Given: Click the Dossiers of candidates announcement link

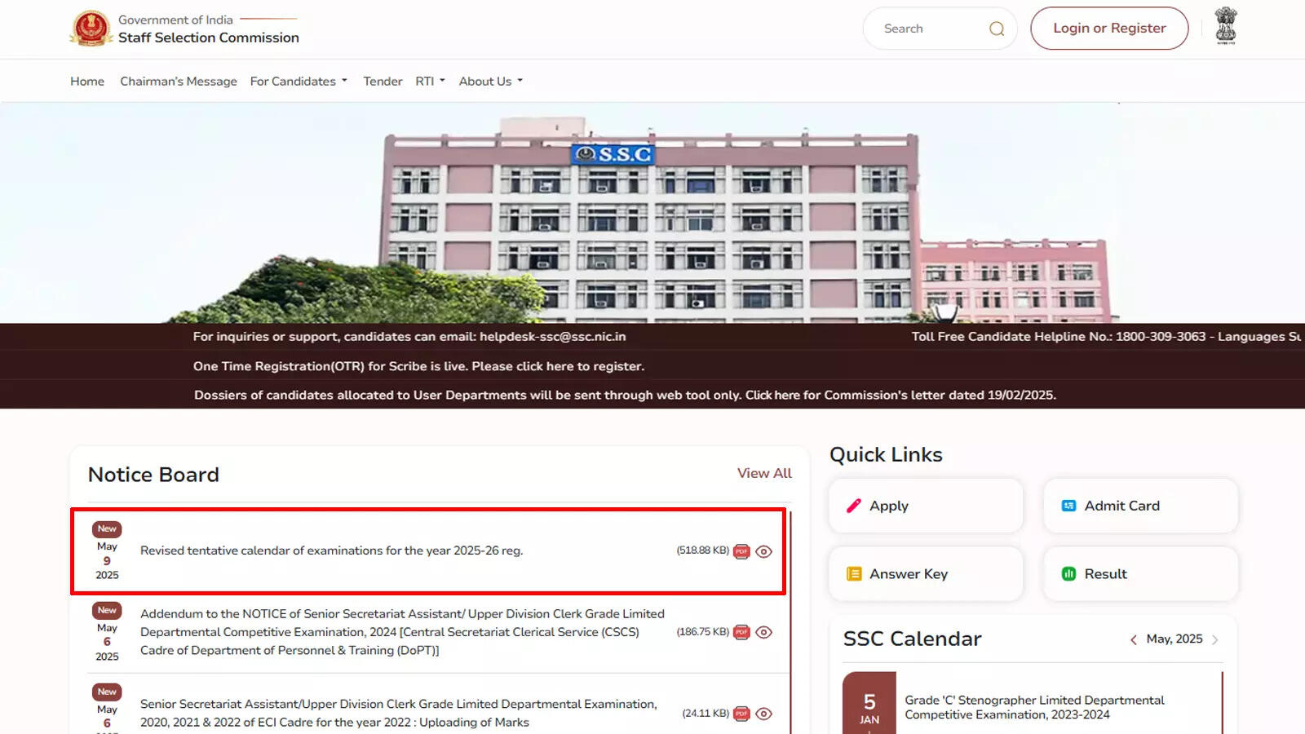Looking at the screenshot, I should 625,395.
